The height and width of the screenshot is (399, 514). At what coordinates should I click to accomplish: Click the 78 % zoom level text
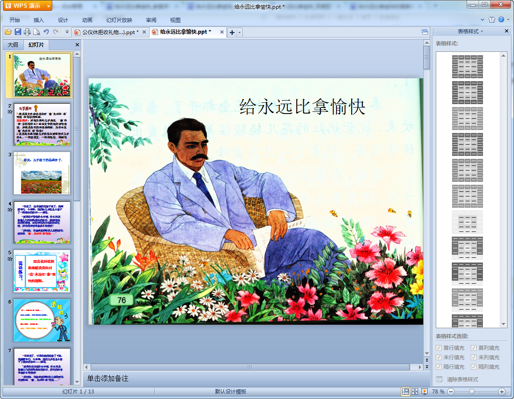tap(438, 392)
